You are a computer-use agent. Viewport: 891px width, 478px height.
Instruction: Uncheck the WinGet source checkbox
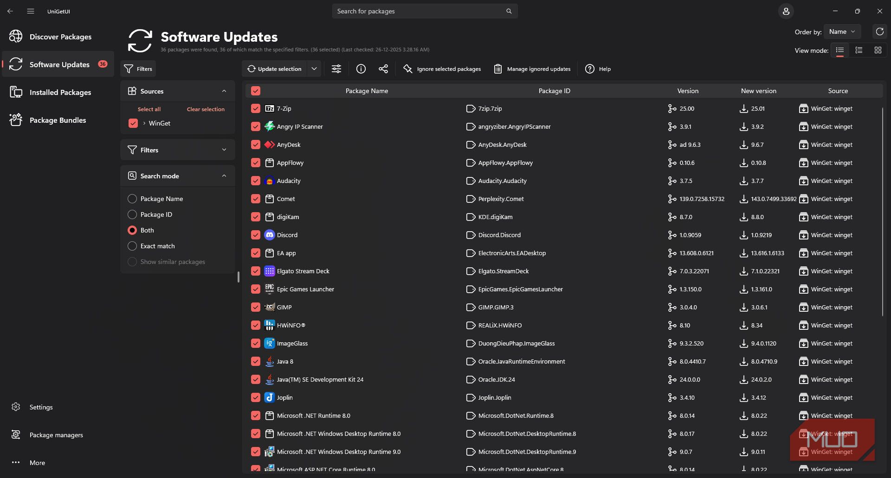click(133, 123)
